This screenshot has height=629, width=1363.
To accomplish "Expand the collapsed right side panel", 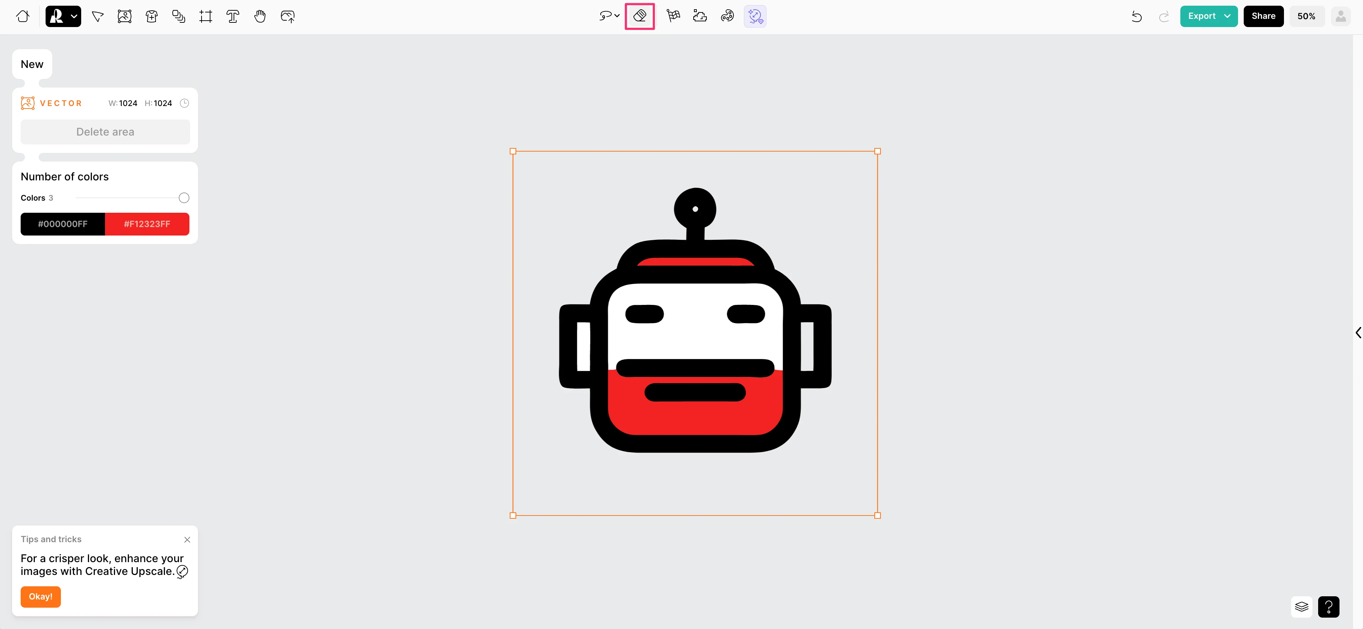I will [x=1358, y=333].
